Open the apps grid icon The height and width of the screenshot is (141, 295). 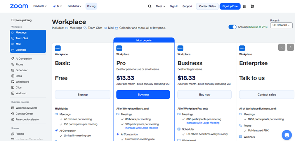point(244,6)
